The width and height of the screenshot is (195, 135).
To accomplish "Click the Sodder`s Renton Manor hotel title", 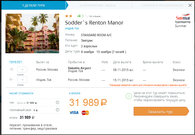I will (94, 23).
